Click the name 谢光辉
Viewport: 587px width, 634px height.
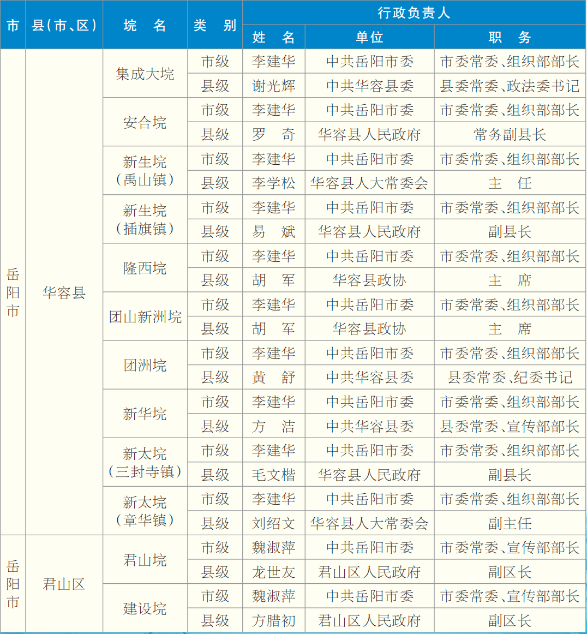click(x=274, y=86)
